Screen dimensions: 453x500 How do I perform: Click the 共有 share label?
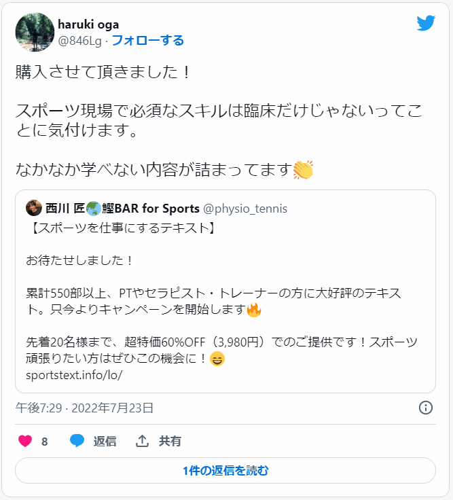pyautogui.click(x=170, y=441)
